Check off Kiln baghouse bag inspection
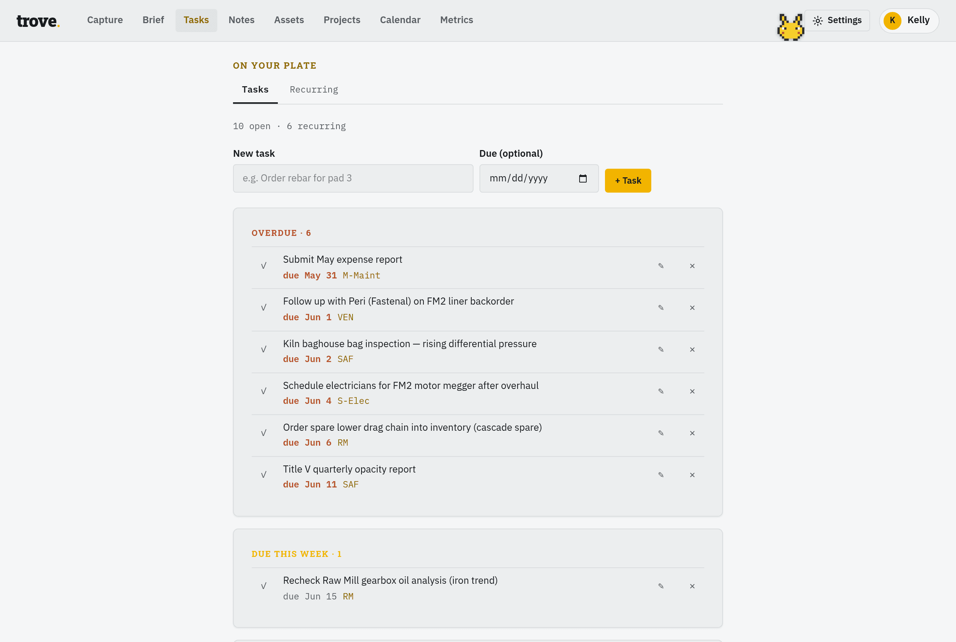 (x=264, y=349)
